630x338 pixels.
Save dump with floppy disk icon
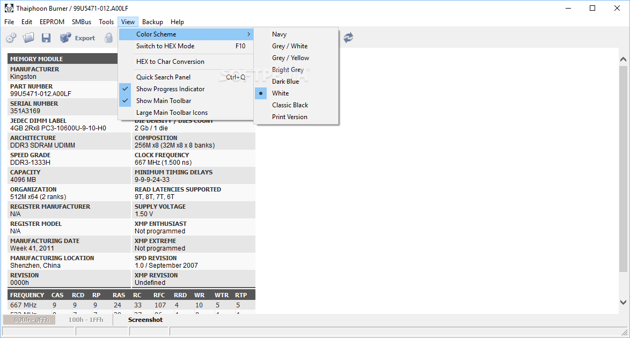[x=46, y=38]
